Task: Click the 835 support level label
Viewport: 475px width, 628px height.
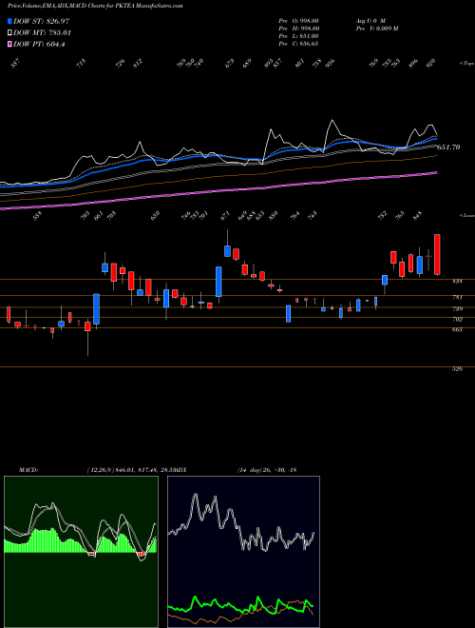Action: [x=457, y=282]
